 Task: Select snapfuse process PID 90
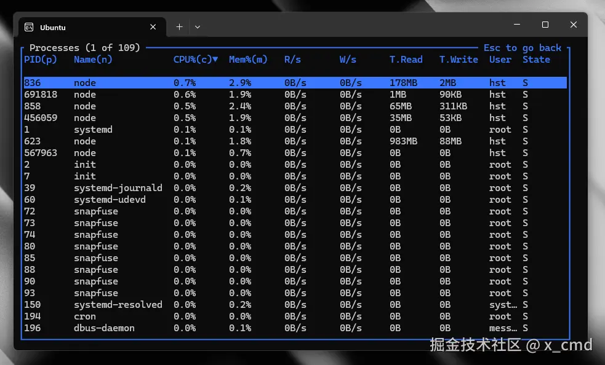[295, 281]
